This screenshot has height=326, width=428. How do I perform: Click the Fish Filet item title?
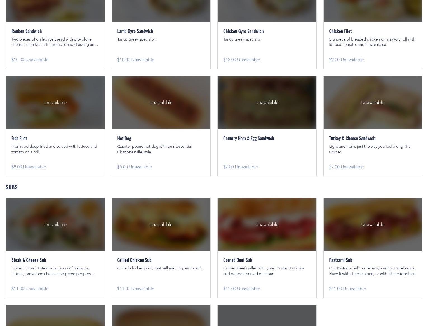[x=19, y=138]
